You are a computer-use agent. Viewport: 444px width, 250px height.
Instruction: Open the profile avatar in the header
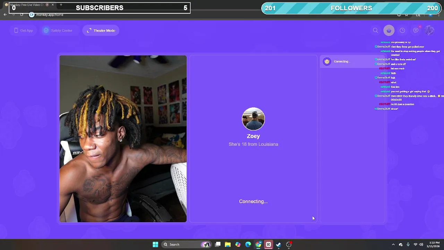pos(429,31)
